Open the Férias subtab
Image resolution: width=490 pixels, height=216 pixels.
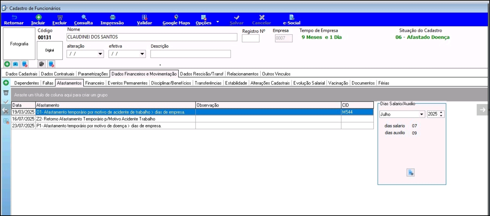point(384,83)
